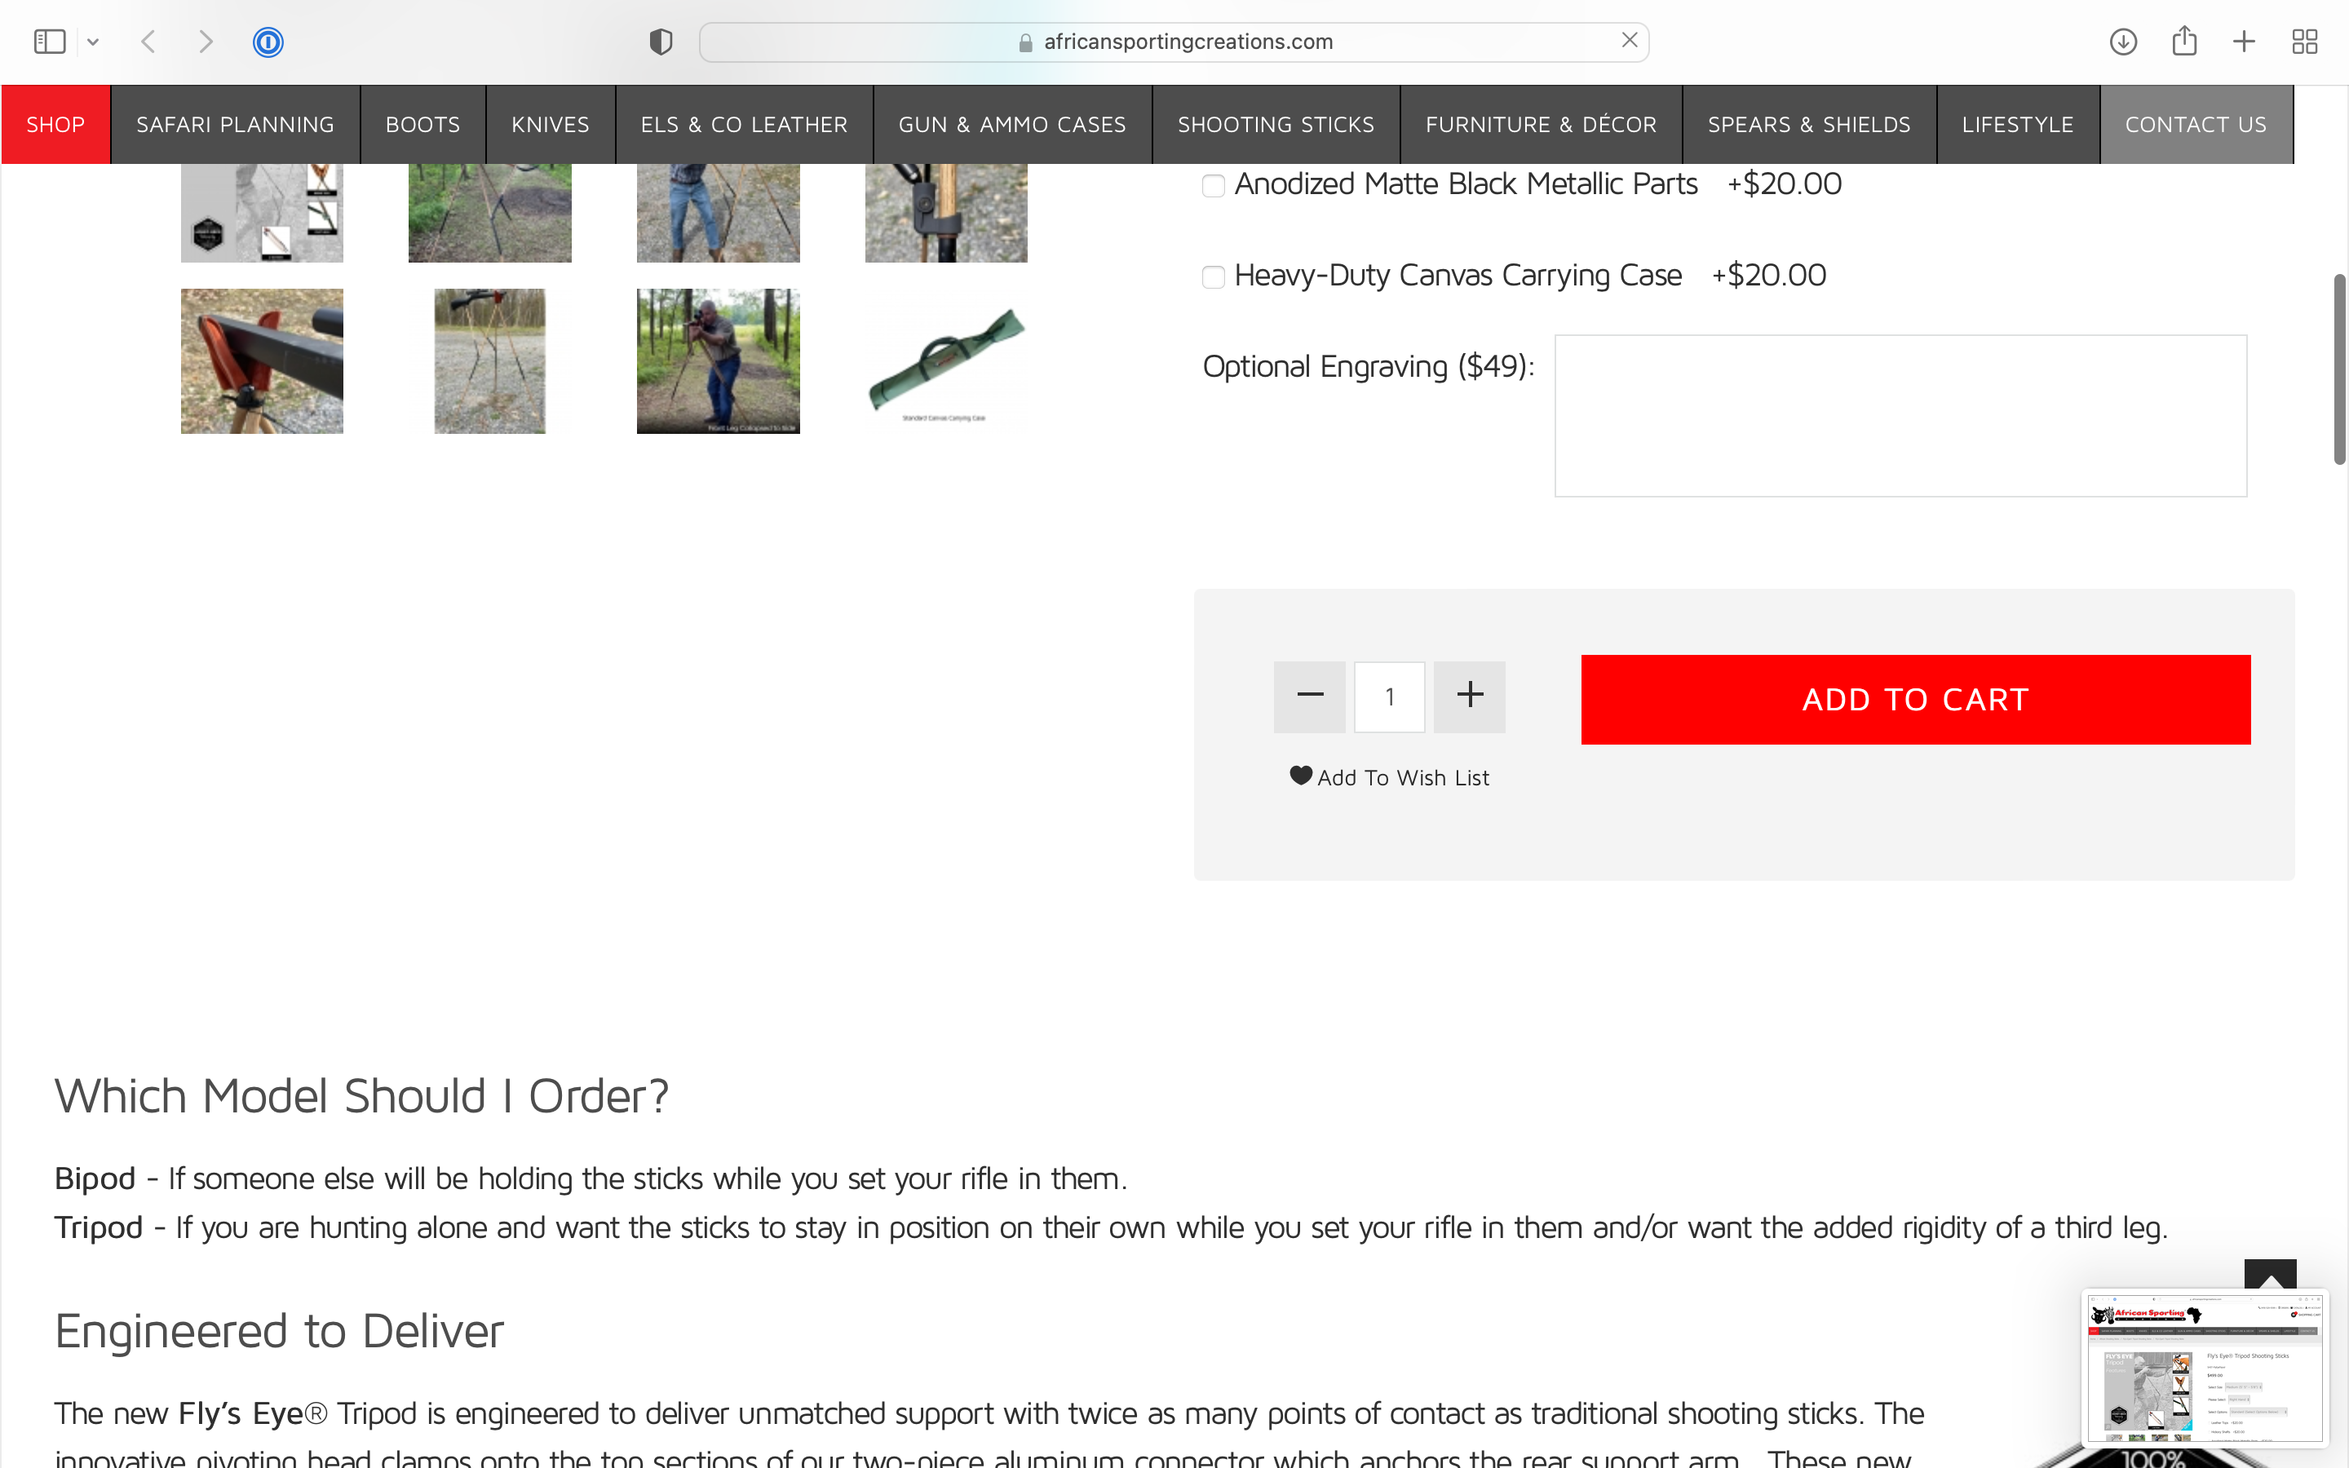2349x1468 pixels.
Task: Go back to previous page
Action: click(148, 42)
